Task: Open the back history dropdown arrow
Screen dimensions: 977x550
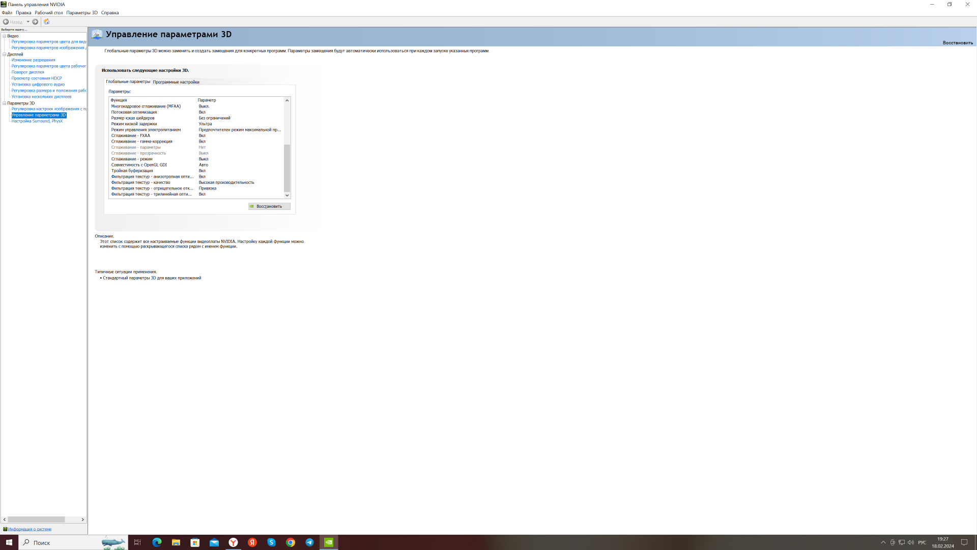Action: coord(28,21)
